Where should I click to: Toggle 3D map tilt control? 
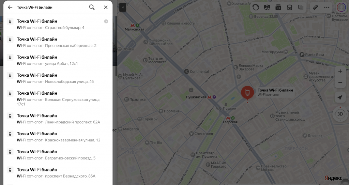[x=340, y=114]
